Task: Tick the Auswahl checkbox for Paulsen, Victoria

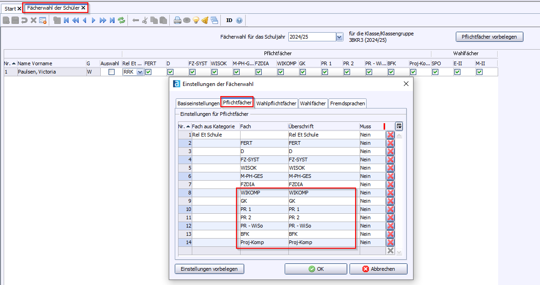Action: coord(111,72)
